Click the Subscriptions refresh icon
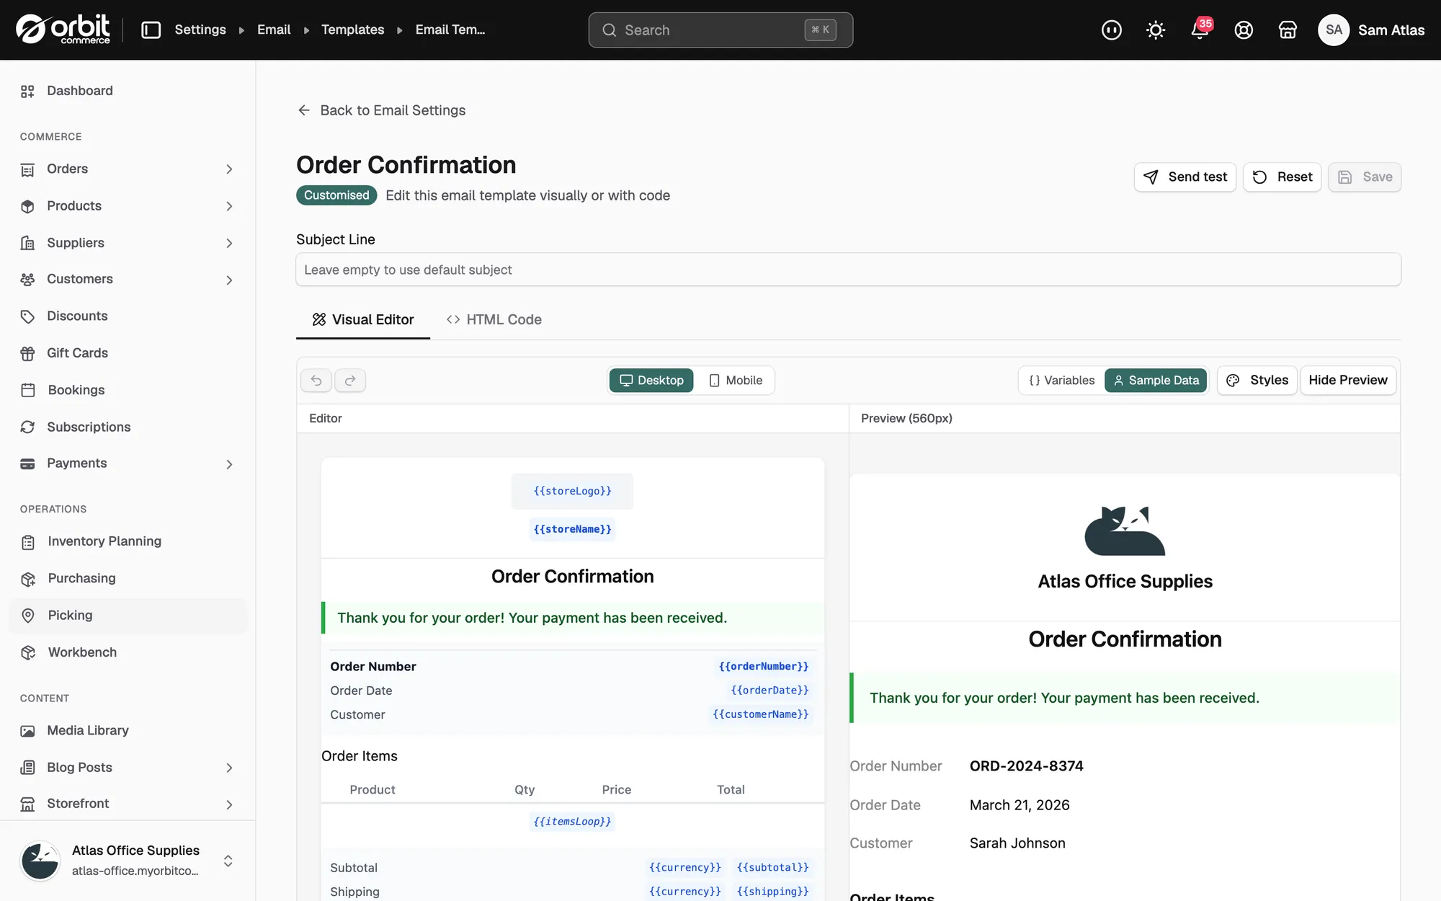 click(27, 427)
